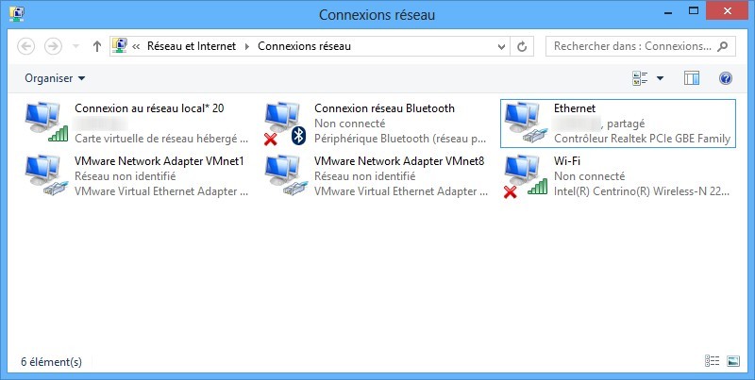Image resolution: width=755 pixels, height=380 pixels.
Task: Toggle the preview pane button
Action: click(x=692, y=78)
